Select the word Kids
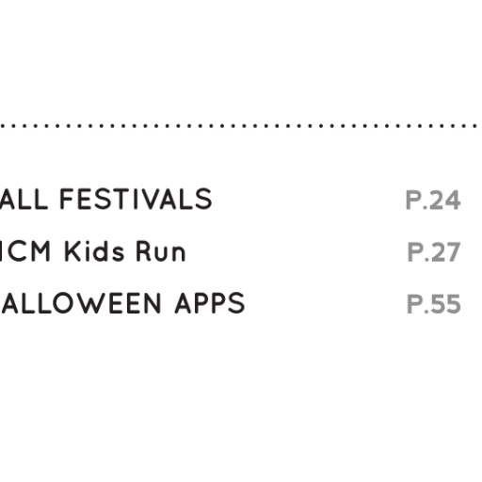Viewport: 482px width, 482px height. [x=94, y=251]
